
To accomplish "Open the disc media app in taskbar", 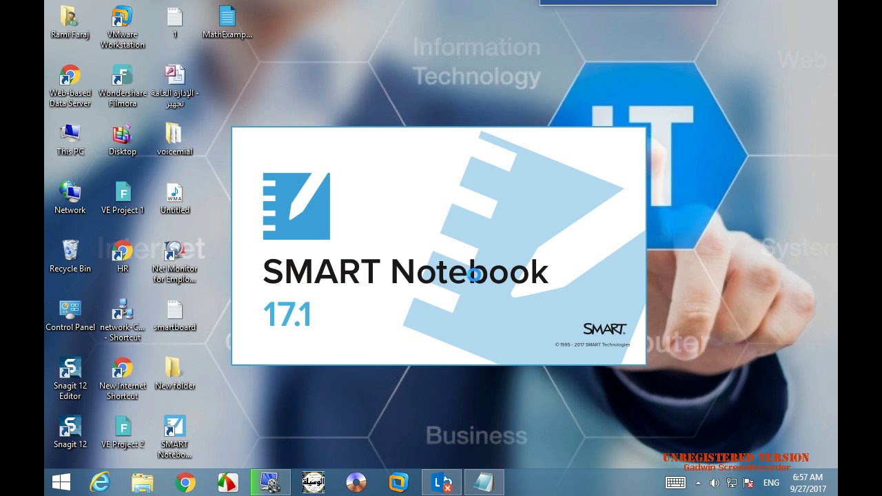I will pos(356,483).
